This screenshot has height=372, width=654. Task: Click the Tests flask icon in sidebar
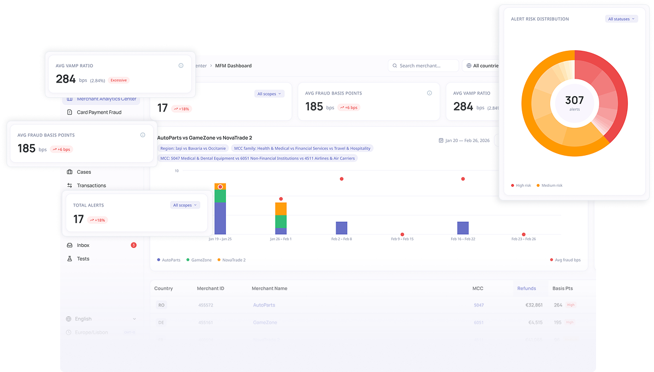tap(69, 259)
